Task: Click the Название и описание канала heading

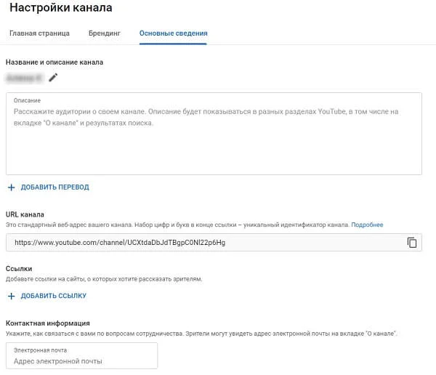Action: coord(54,62)
